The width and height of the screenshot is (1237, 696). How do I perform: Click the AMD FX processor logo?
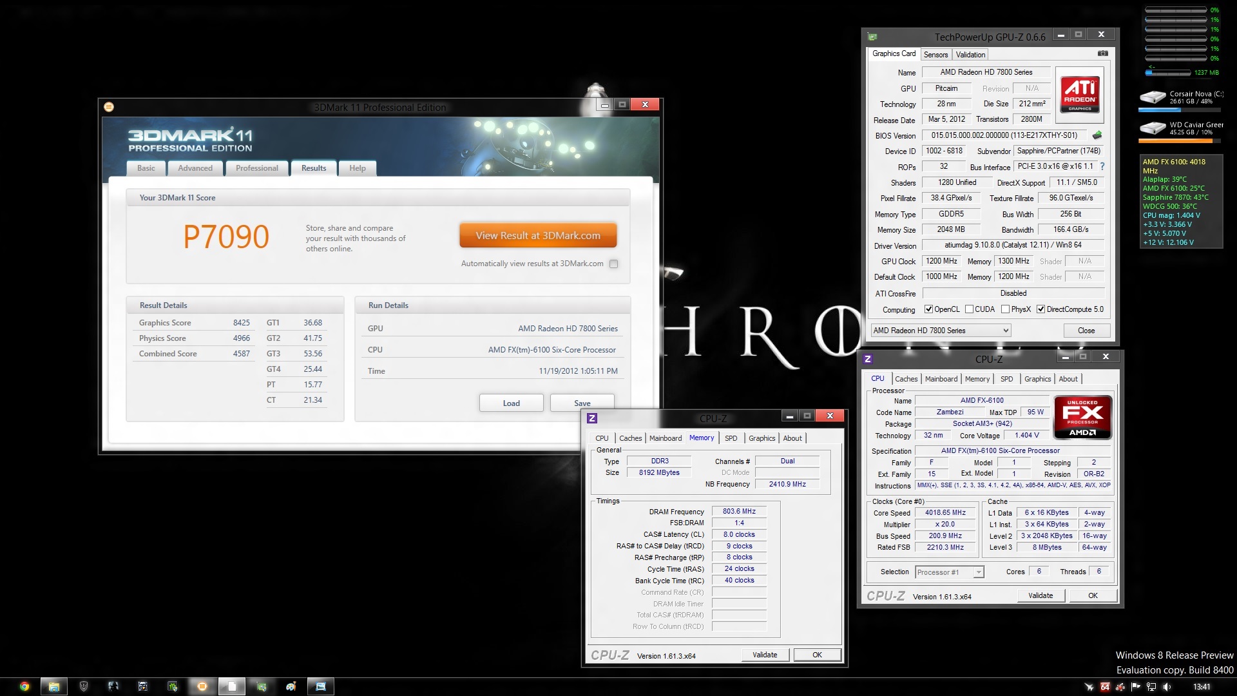pyautogui.click(x=1082, y=417)
